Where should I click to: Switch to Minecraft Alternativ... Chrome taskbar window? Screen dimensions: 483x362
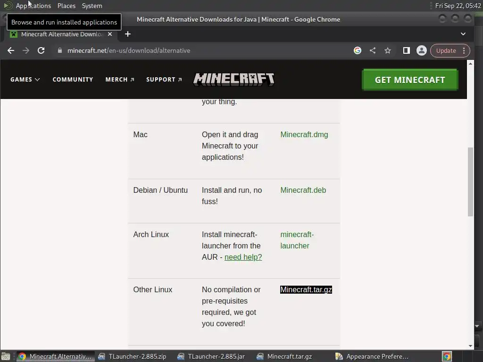[56, 356]
